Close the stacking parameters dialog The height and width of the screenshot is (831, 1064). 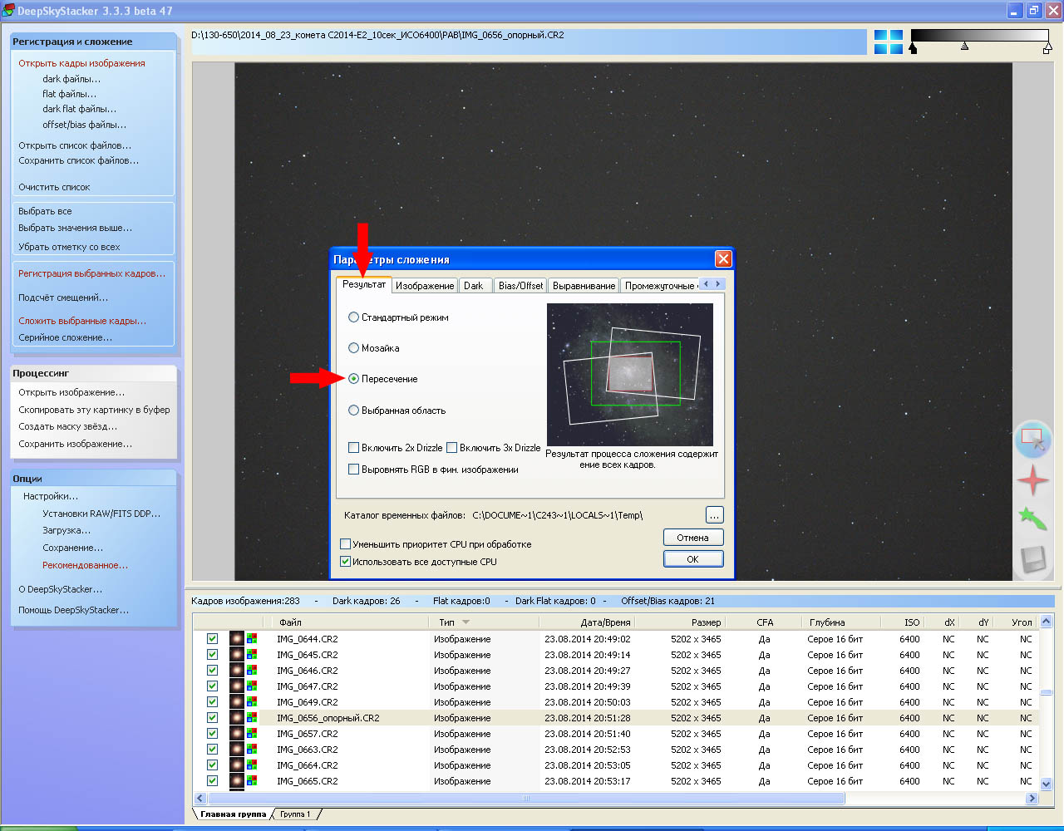coord(723,259)
